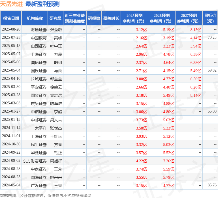Click analyst name 姚丹丹
218x198 pixels.
(56, 177)
